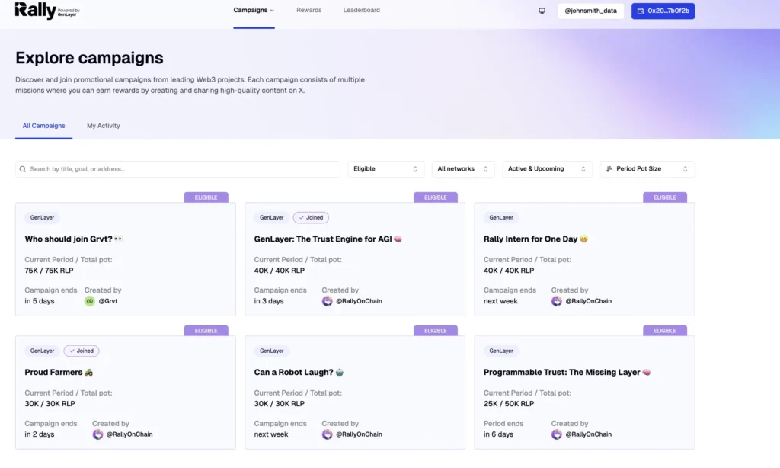Focus the campaign search input field
The height and width of the screenshot is (468, 780).
(183, 169)
